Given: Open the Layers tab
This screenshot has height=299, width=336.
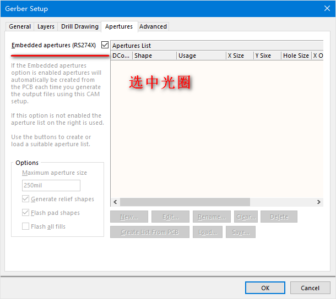Looking at the screenshot, I should pyautogui.click(x=46, y=26).
